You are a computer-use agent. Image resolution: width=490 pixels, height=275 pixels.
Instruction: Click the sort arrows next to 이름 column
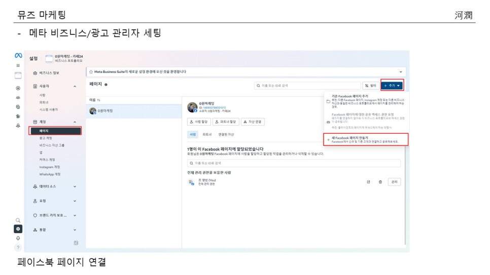98,100
